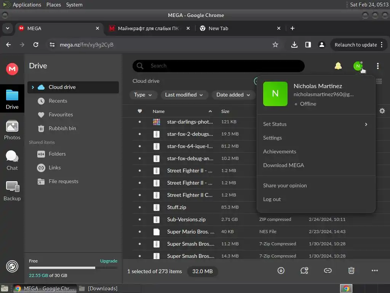This screenshot has height=293, width=390.
Task: Open the Places system menu
Action: tap(53, 5)
